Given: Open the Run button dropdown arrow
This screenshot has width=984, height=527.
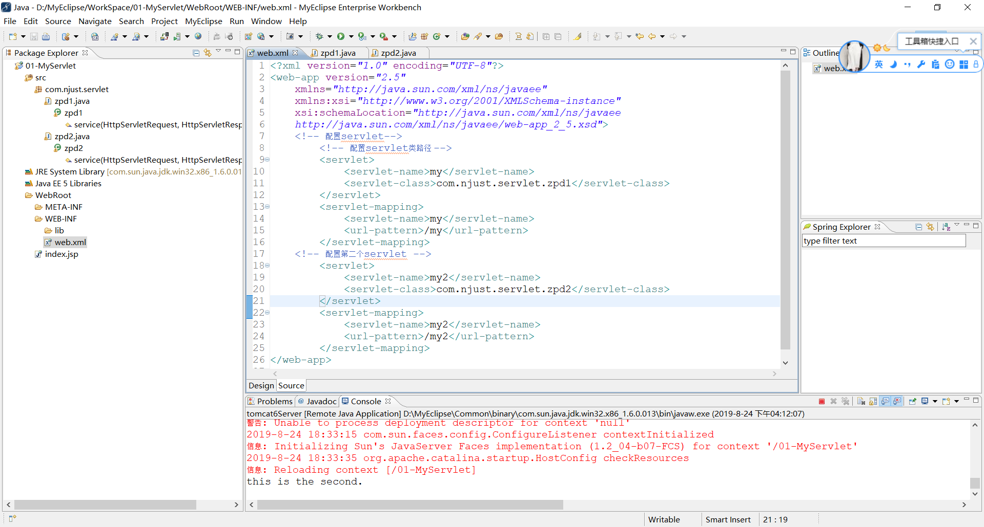Looking at the screenshot, I should (x=351, y=36).
